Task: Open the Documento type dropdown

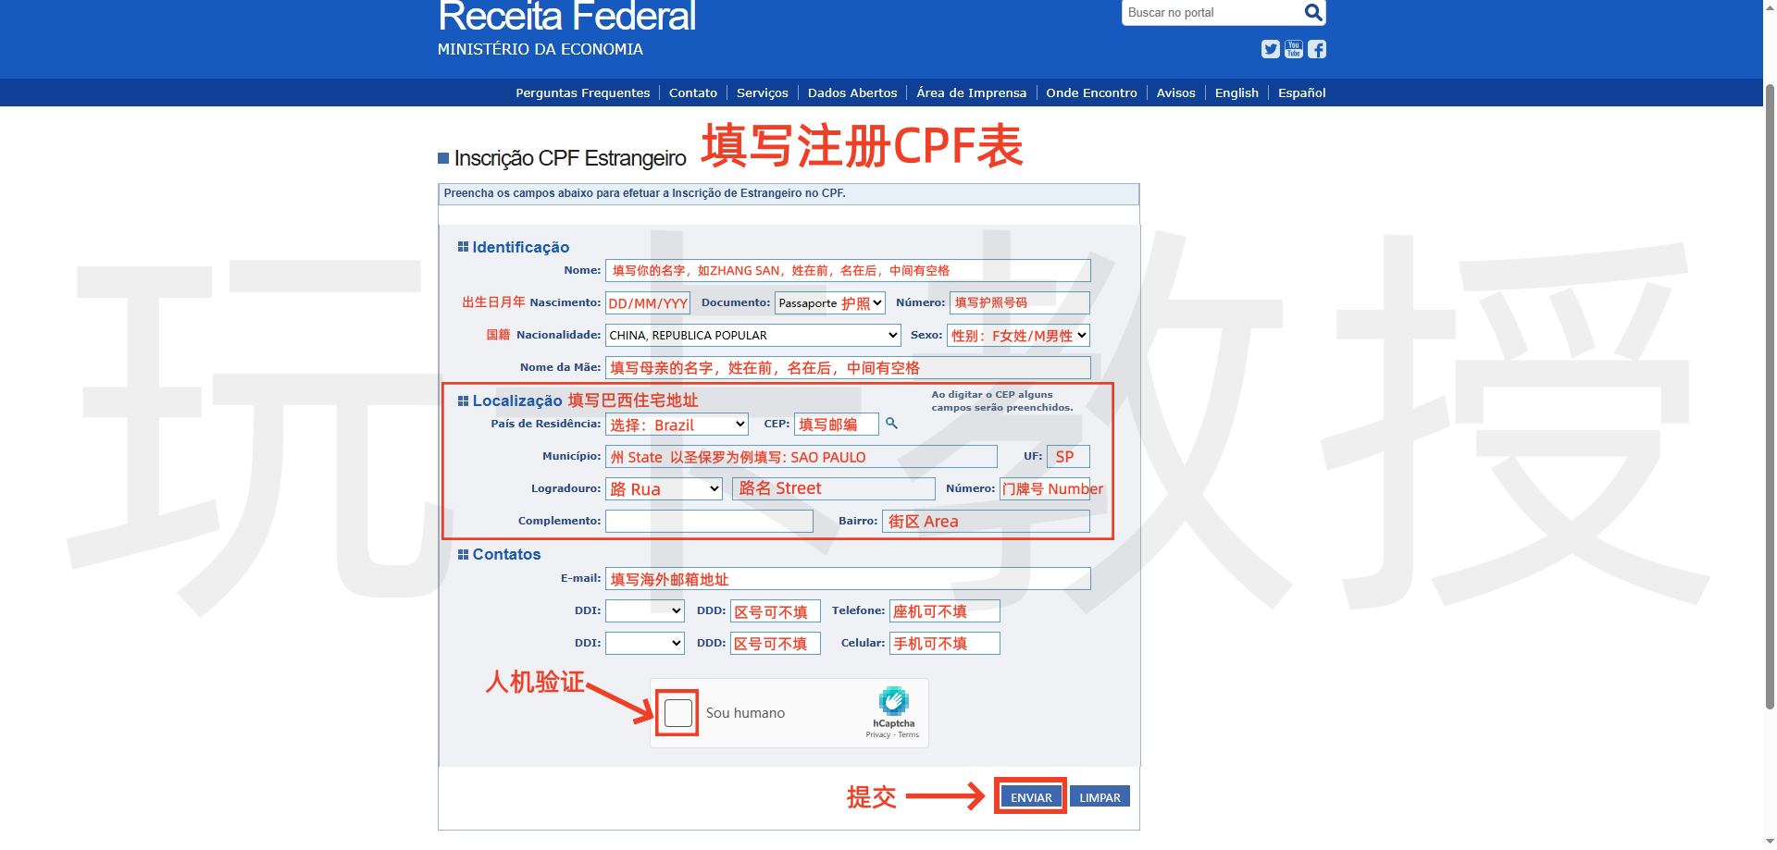Action: point(829,303)
